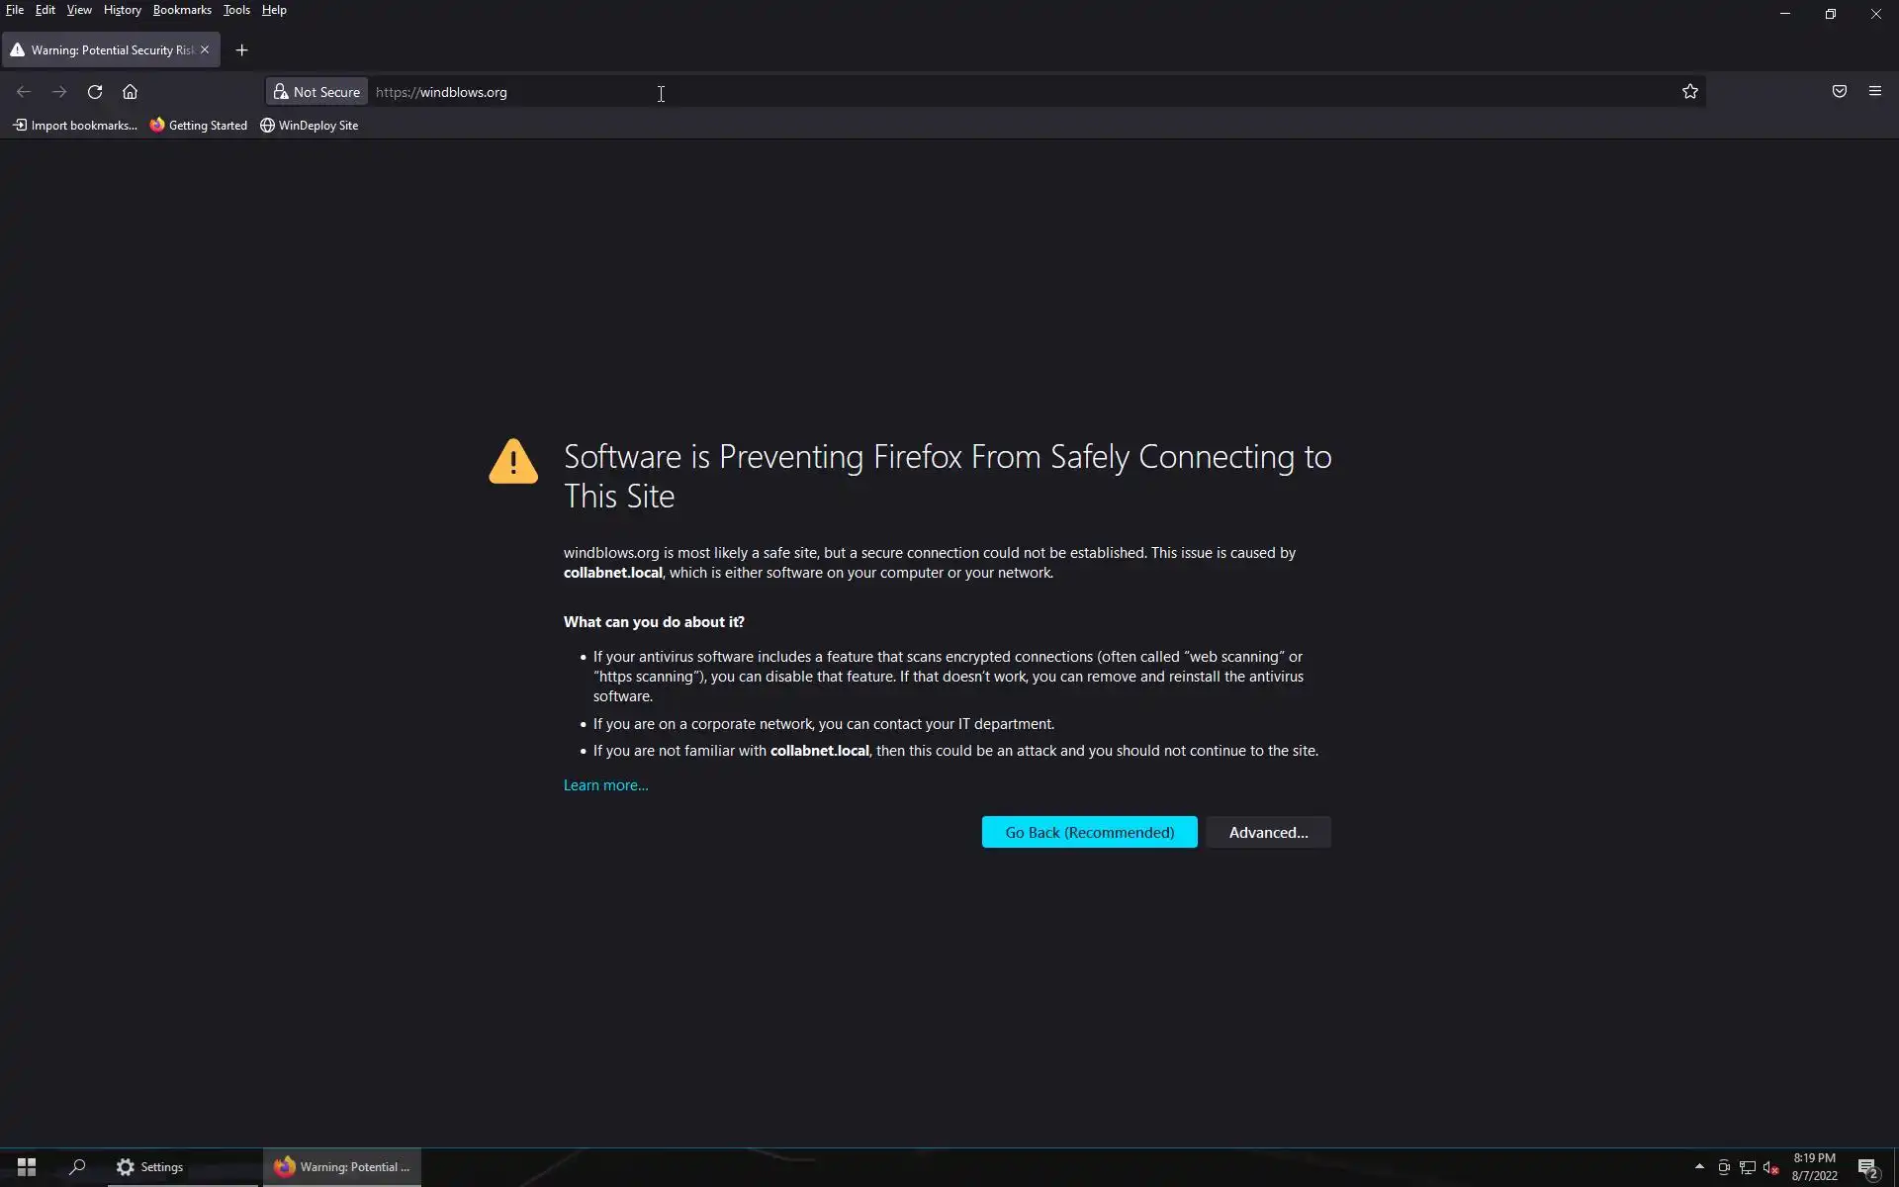The width and height of the screenshot is (1899, 1187).
Task: Open the History menu
Action: (122, 10)
